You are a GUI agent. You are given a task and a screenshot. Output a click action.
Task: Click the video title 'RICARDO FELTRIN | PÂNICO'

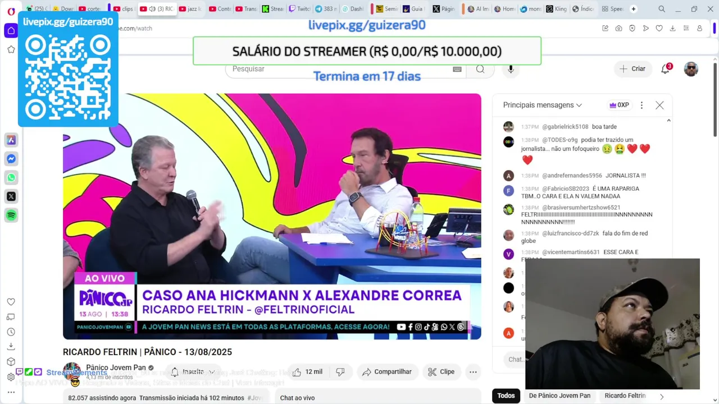147,352
